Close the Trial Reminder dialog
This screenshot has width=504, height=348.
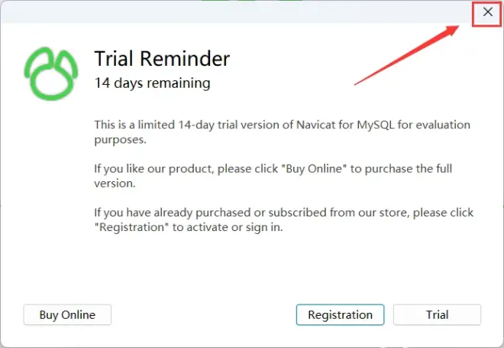[x=488, y=12]
